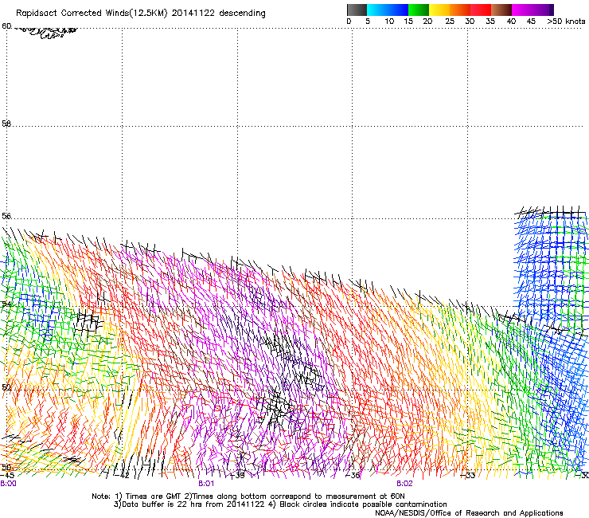This screenshot has width=589, height=518.
Task: Click the 58 latitude axis label
Action: (6, 124)
